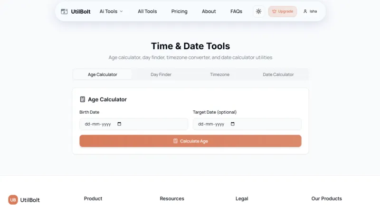Go to Pricing page
This screenshot has height=207, width=380.
pos(180,11)
